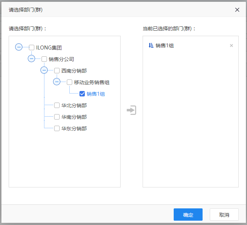Click the transfer arrow icon between panels

click(x=131, y=110)
